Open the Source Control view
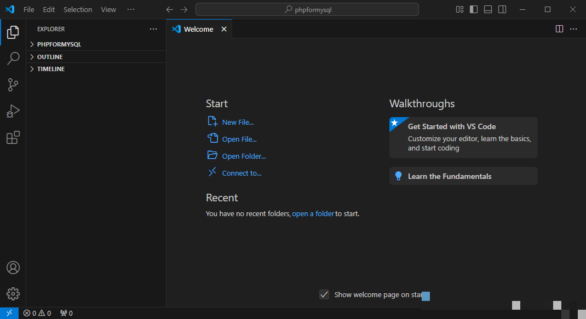This screenshot has width=586, height=319. (x=13, y=85)
